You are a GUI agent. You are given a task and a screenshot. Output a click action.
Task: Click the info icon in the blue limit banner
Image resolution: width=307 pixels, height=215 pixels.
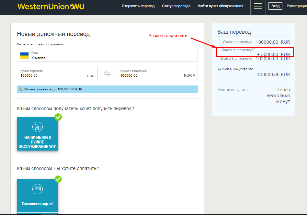click(x=20, y=89)
